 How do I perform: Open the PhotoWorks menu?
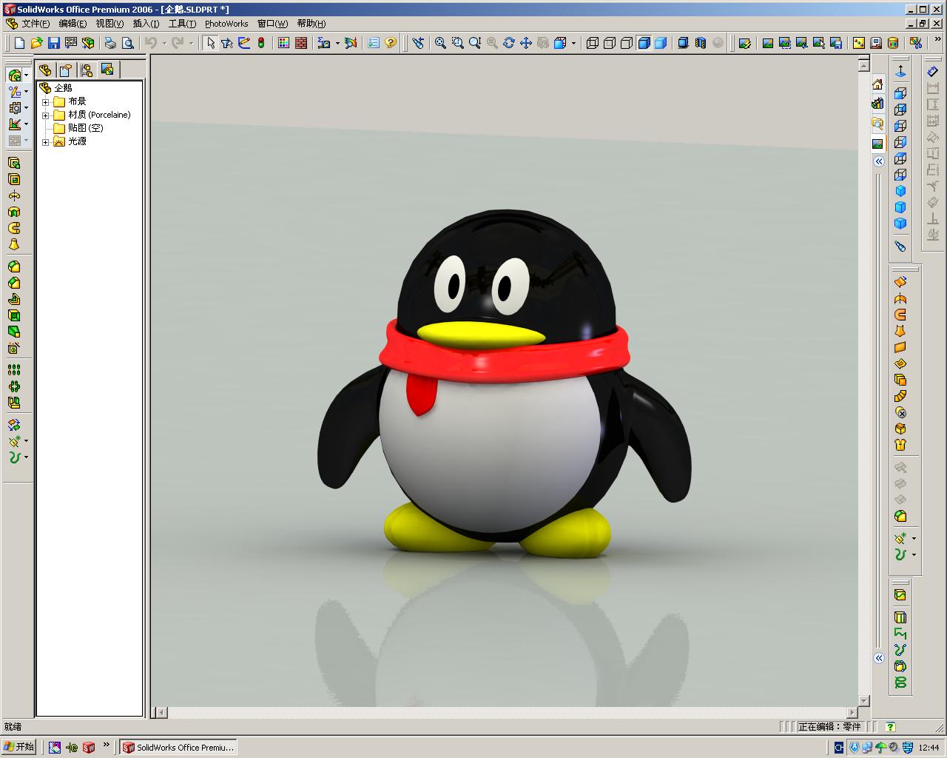(x=226, y=24)
